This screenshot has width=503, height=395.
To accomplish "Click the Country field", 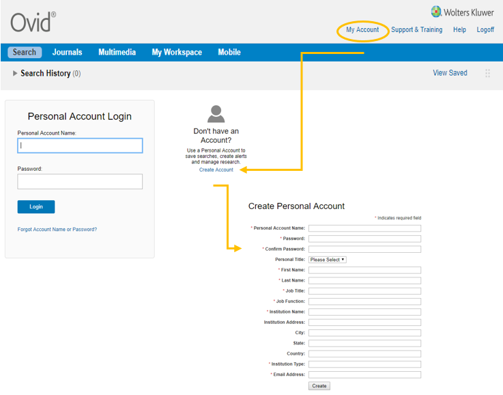I will click(x=364, y=354).
